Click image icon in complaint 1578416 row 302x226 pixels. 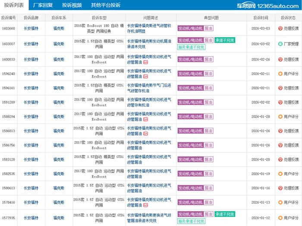(145, 205)
